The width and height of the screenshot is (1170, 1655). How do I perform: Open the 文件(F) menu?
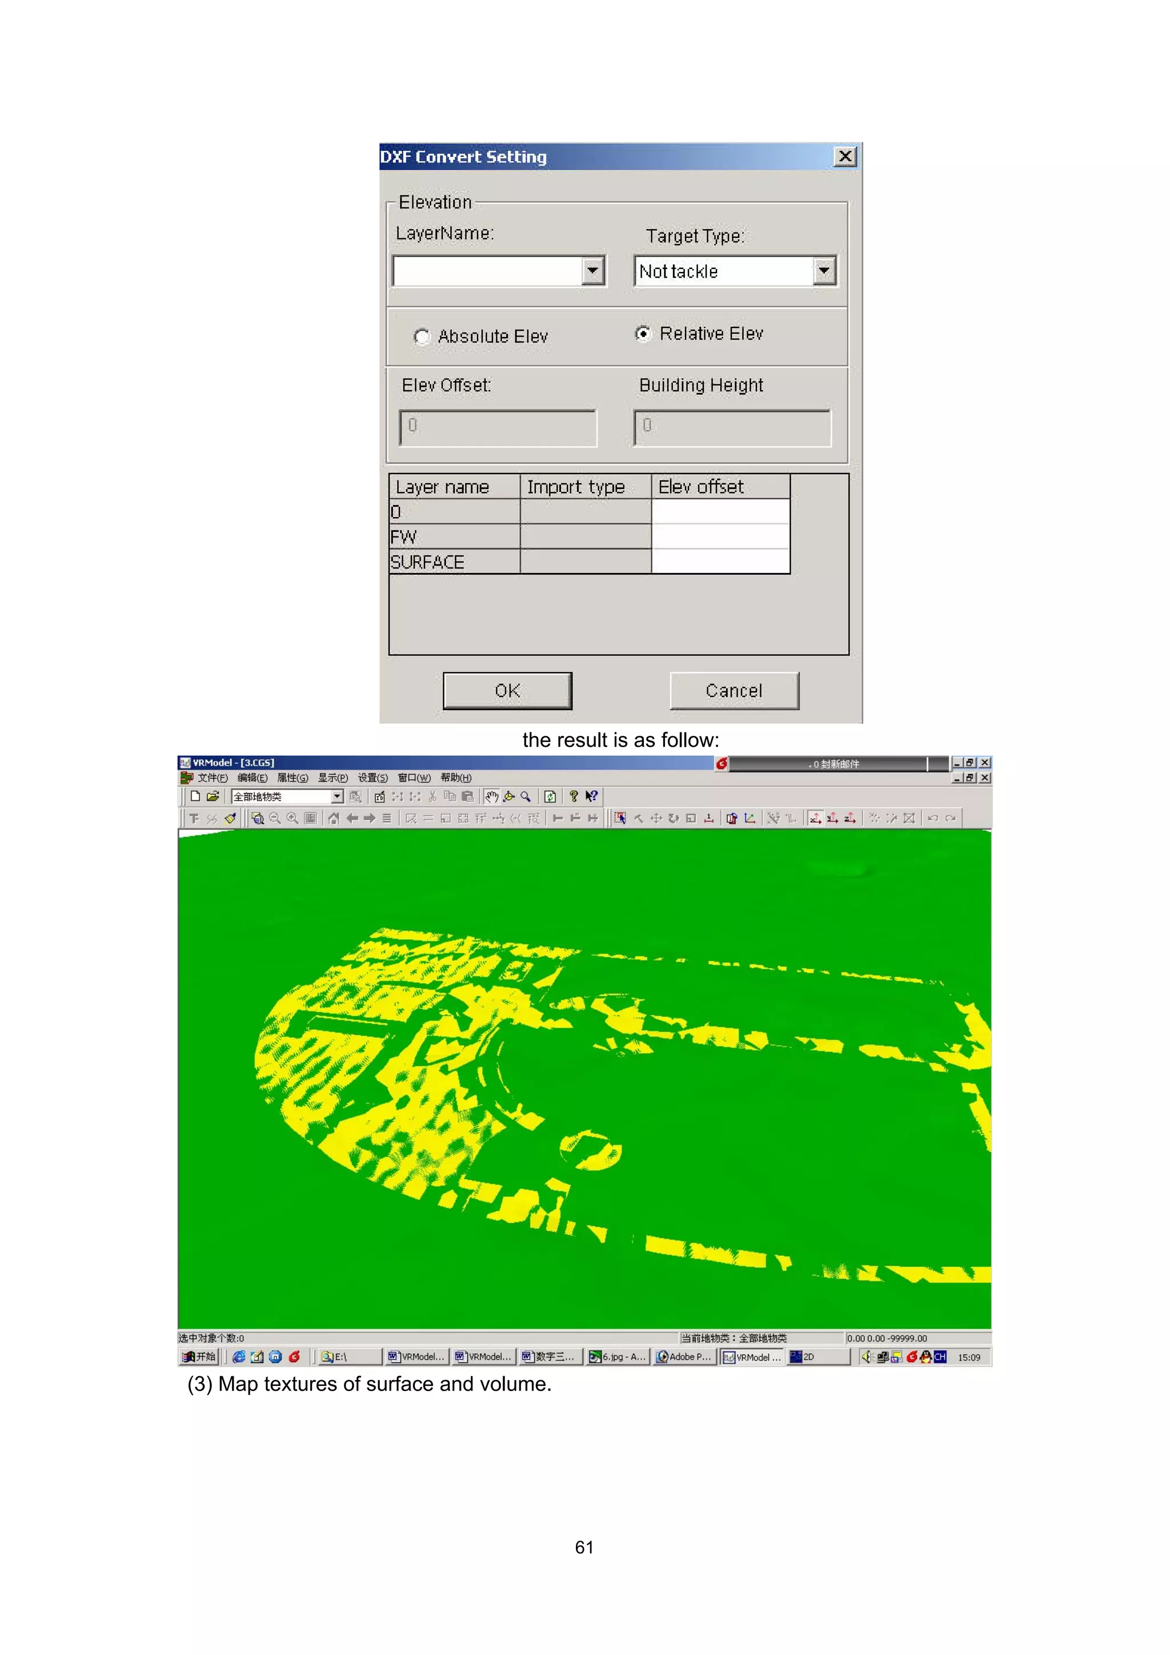click(213, 778)
